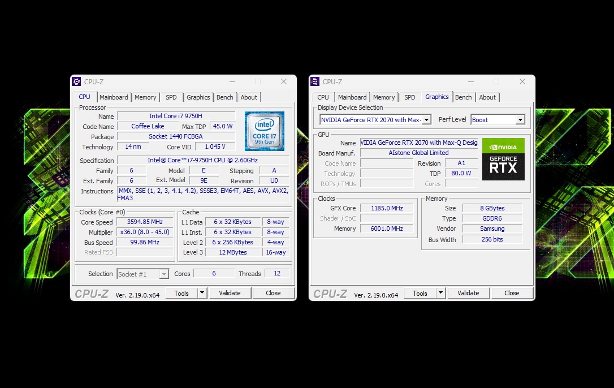Click GFX Core clock value 1185.0 MHz
The height and width of the screenshot is (388, 614).
pyautogui.click(x=387, y=208)
